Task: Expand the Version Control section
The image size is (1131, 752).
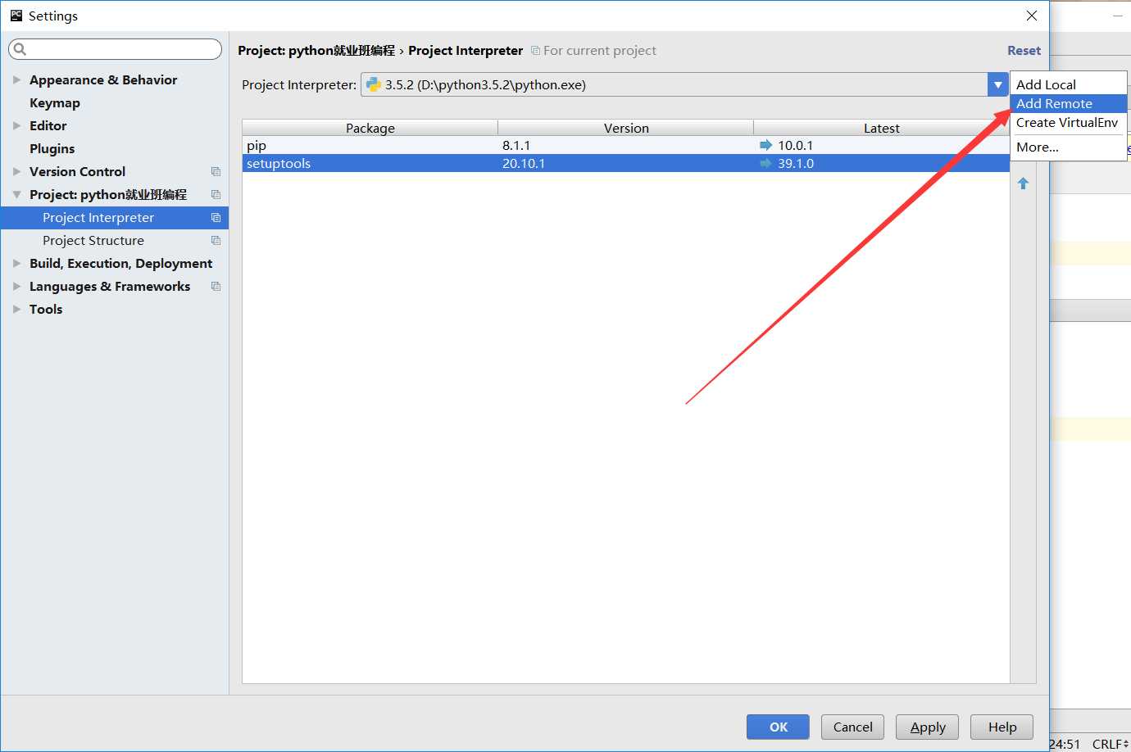Action: (x=16, y=171)
